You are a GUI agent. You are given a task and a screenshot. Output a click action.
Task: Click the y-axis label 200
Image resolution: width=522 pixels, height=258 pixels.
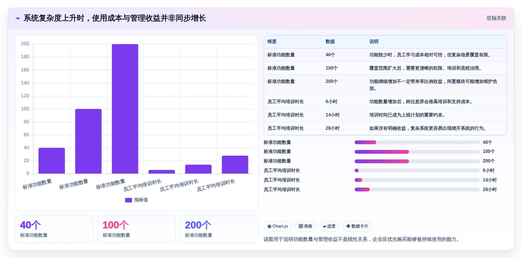point(25,44)
